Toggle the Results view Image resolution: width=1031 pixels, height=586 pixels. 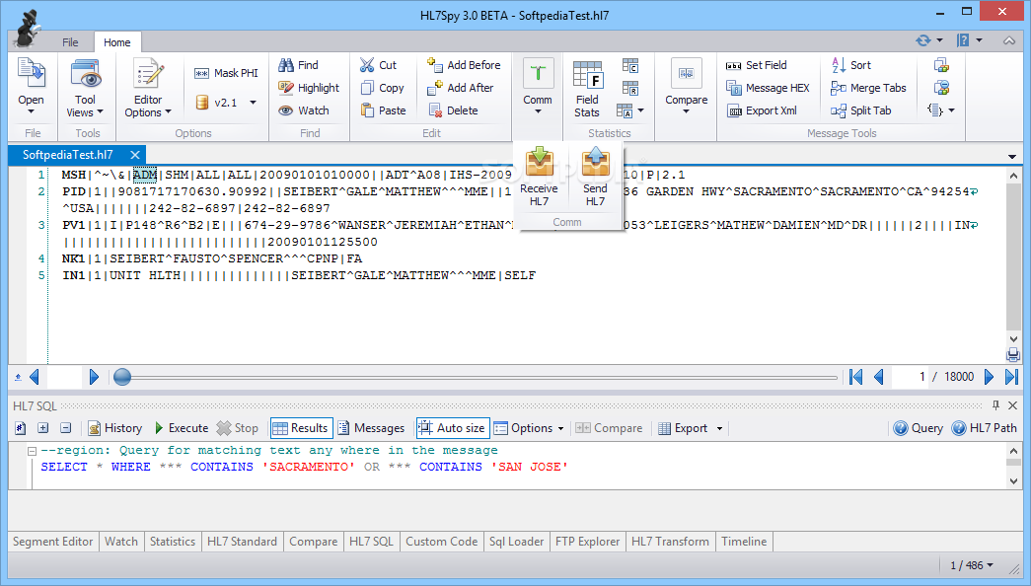point(301,428)
